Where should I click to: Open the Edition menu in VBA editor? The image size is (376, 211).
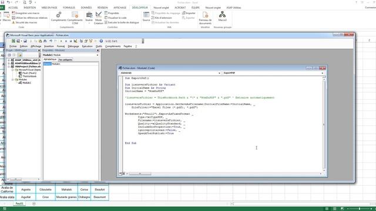pos(23,46)
